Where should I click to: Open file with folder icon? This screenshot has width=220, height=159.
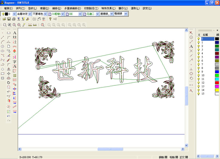[4, 19]
